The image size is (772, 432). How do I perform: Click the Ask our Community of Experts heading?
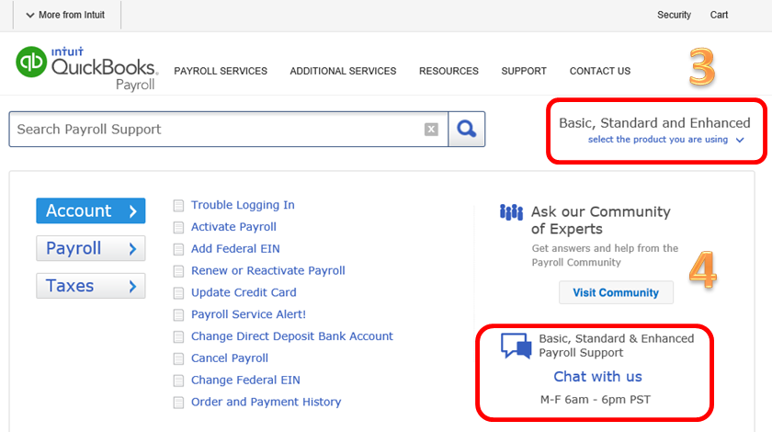point(601,221)
